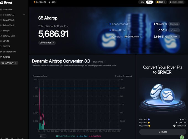Click the yellow coin icon beside second My token

click(x=149, y=122)
